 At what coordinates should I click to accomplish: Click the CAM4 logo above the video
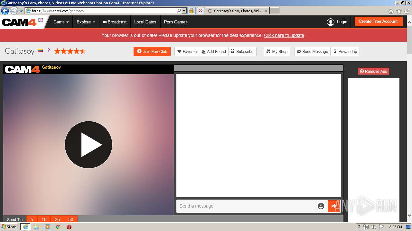[x=22, y=69]
